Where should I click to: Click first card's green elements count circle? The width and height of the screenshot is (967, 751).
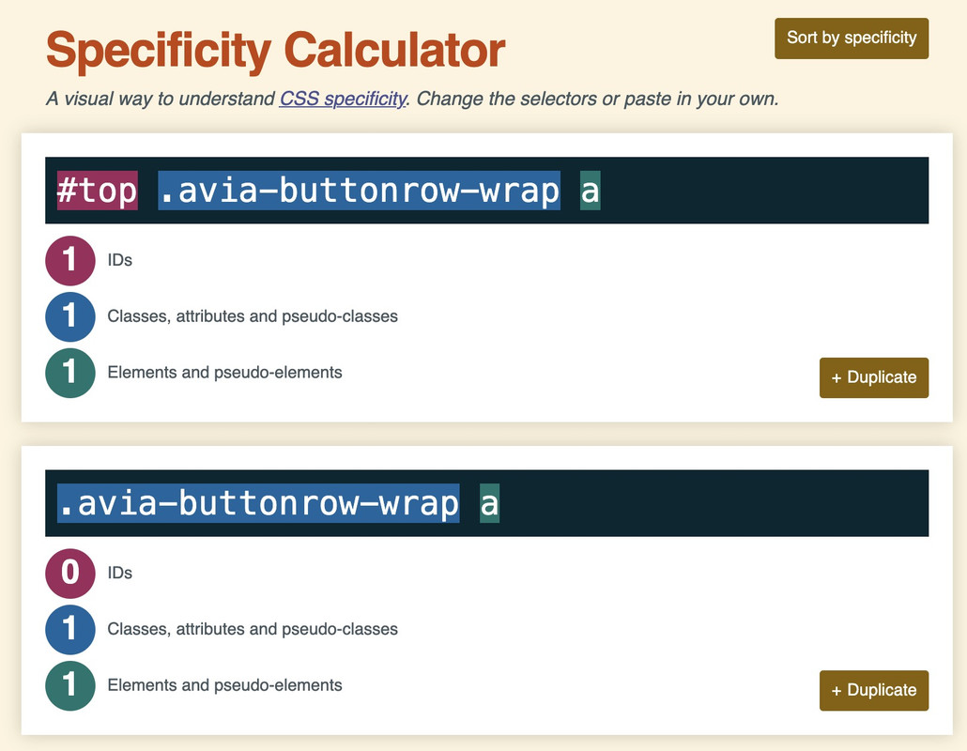(70, 373)
